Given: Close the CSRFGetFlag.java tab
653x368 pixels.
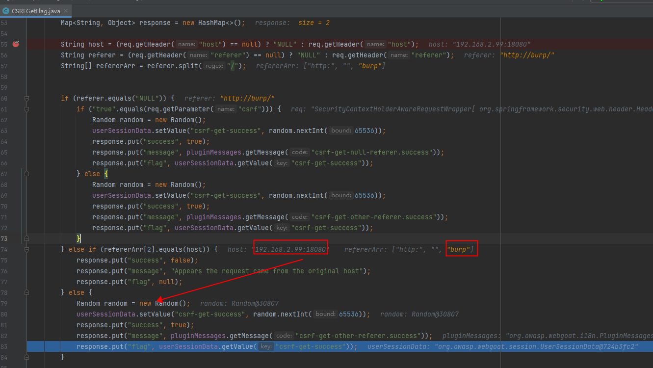Looking at the screenshot, I should 66,11.
